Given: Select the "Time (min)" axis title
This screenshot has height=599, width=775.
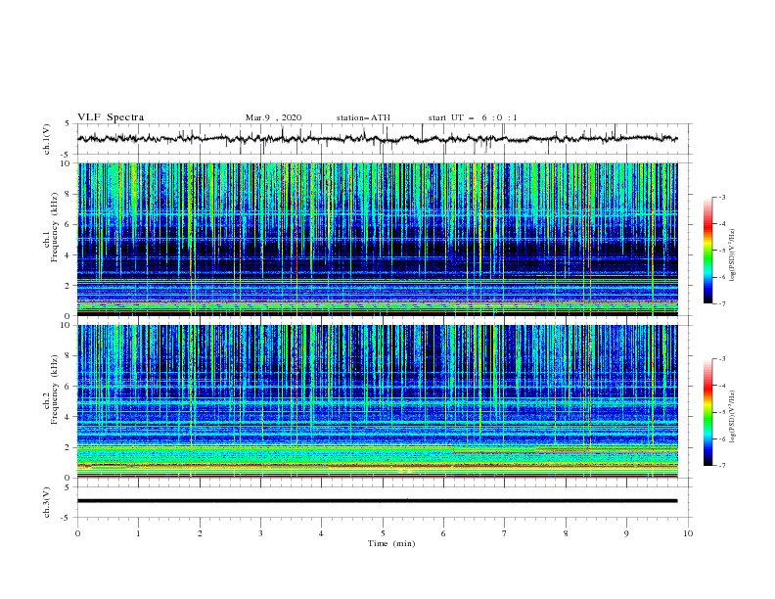Looking at the screenshot, I should (x=391, y=543).
